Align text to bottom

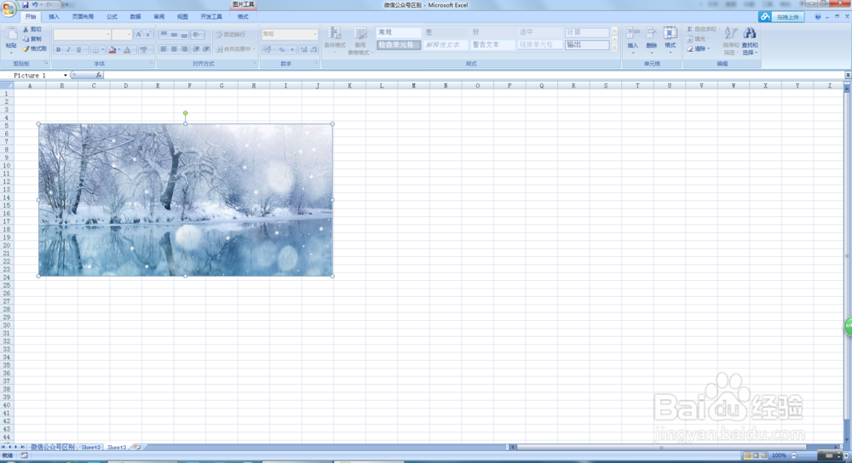[x=184, y=34]
